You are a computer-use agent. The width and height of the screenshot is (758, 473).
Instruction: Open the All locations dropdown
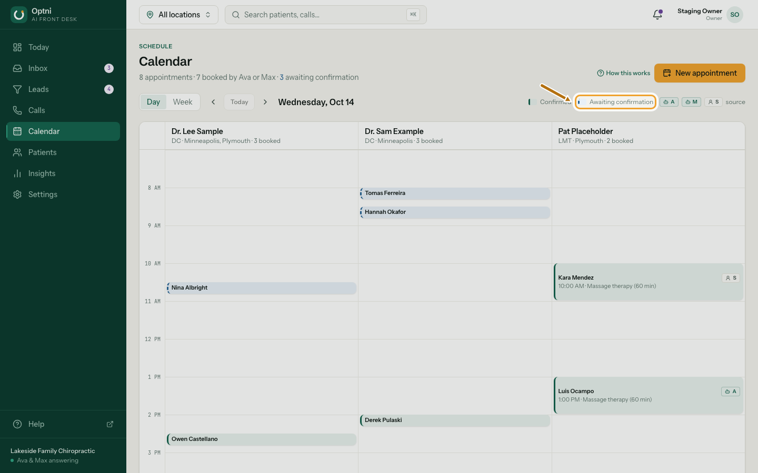click(x=178, y=15)
